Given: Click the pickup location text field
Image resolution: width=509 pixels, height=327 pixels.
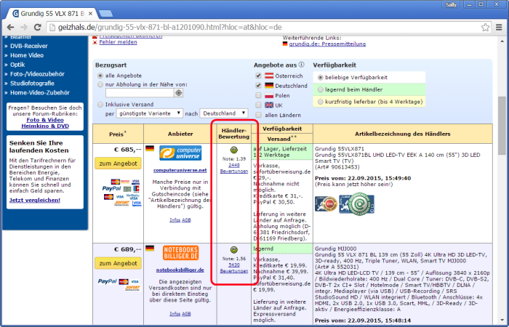Looking at the screenshot, I should click(x=138, y=93).
